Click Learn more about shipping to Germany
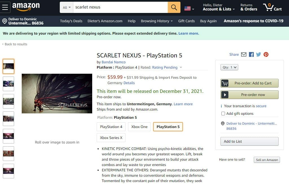The width and height of the screenshot is (289, 184). pos(183,104)
